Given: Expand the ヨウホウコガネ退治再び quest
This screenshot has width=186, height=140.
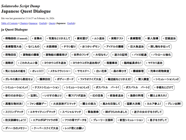Looking at the screenshot, I should (85, 63).
